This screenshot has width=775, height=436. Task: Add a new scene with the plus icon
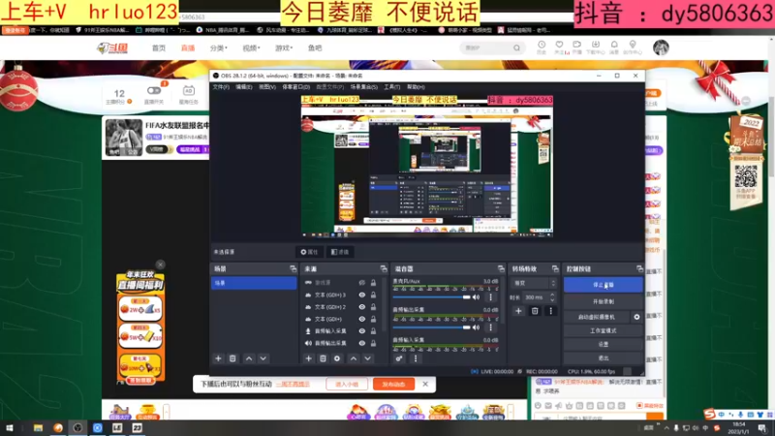click(218, 358)
